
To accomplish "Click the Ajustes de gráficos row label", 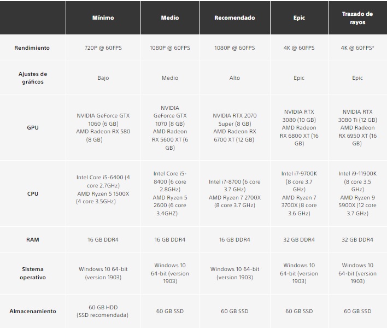I will 32,78.
